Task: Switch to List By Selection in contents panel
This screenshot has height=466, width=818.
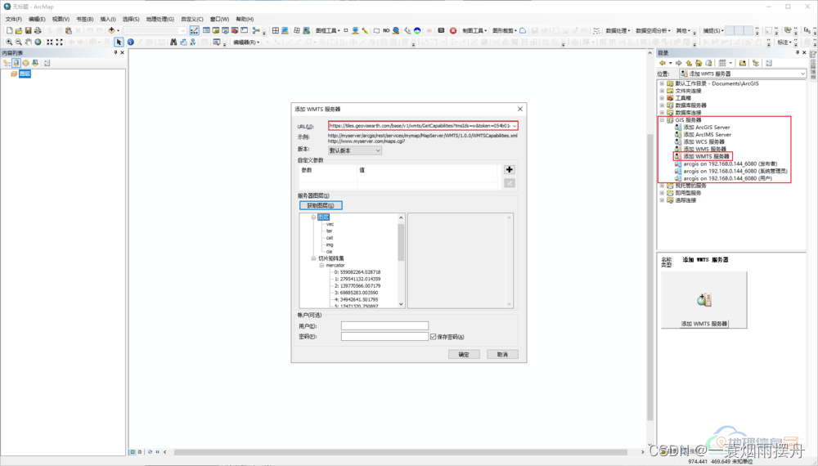Action: (x=35, y=63)
